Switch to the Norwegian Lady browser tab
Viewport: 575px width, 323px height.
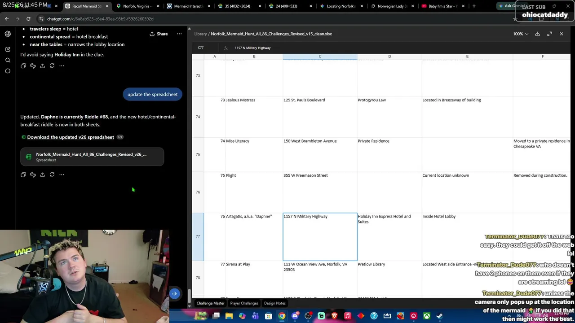(x=392, y=6)
